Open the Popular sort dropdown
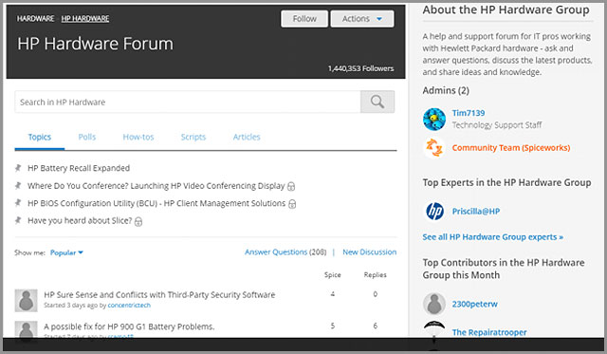607x354 pixels. coord(66,252)
